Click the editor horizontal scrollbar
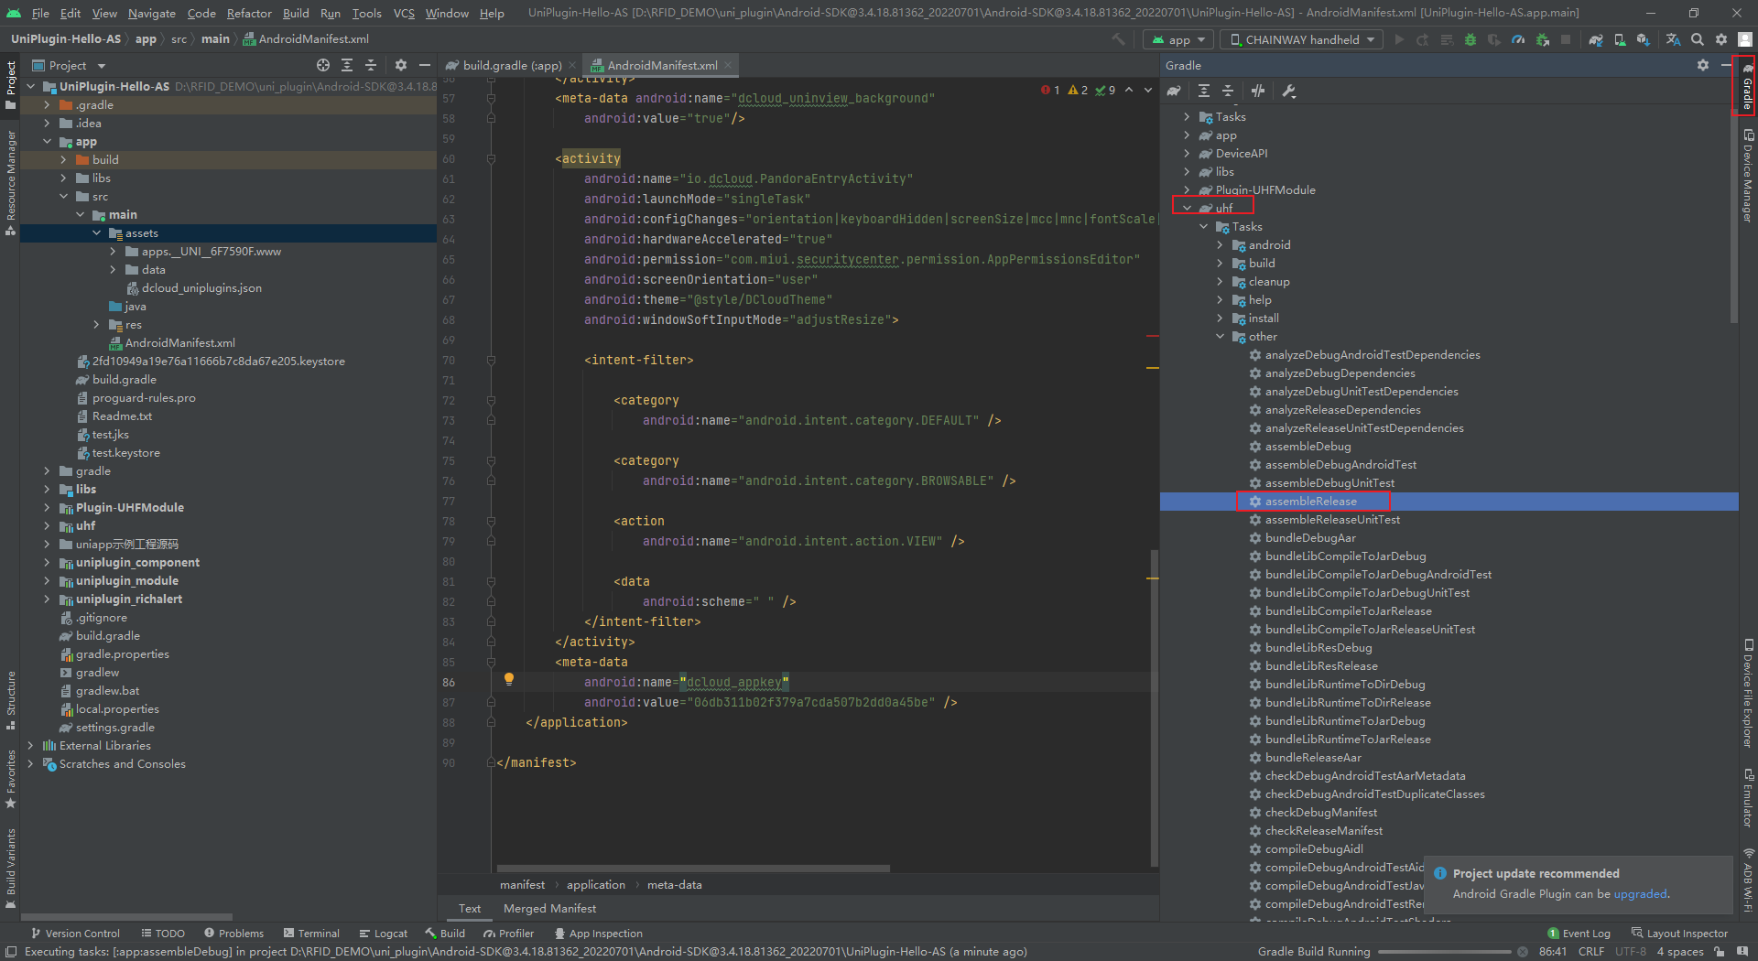 (693, 868)
